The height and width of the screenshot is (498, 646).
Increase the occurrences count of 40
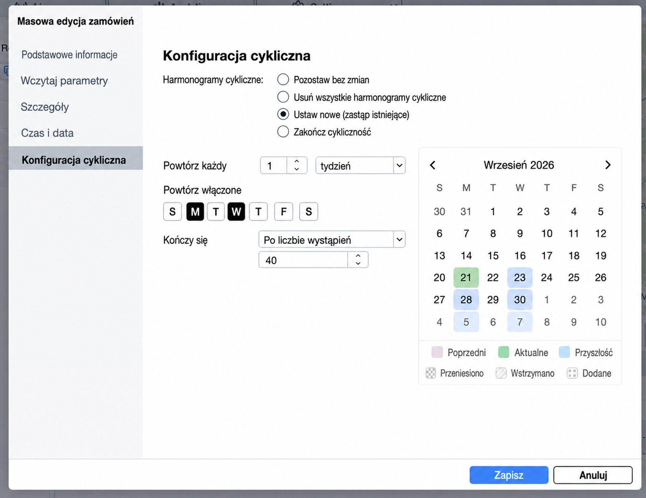click(358, 255)
